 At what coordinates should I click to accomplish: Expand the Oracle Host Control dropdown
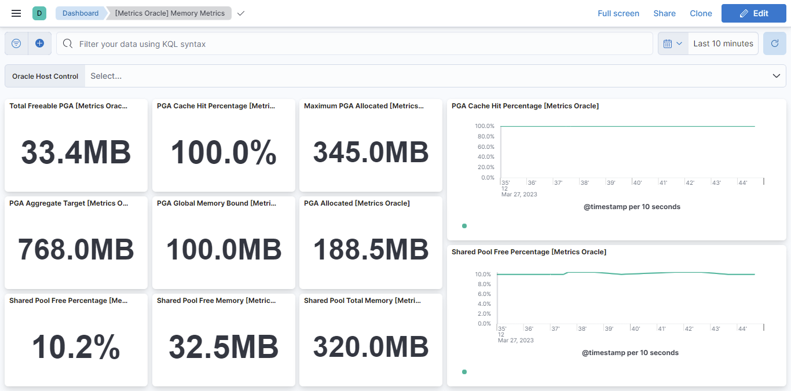pos(776,76)
